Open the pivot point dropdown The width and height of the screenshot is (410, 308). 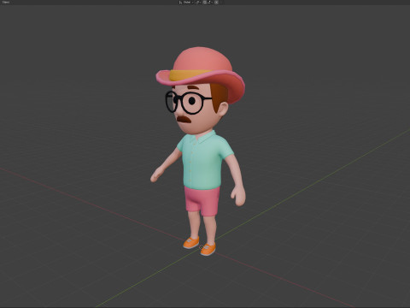[x=198, y=2]
